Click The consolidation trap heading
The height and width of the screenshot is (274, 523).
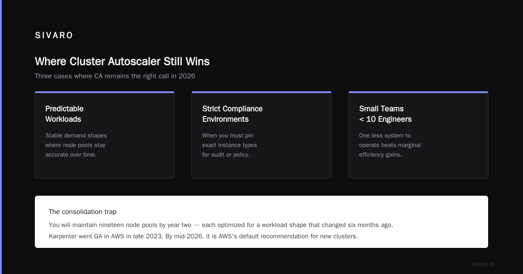[x=83, y=212]
